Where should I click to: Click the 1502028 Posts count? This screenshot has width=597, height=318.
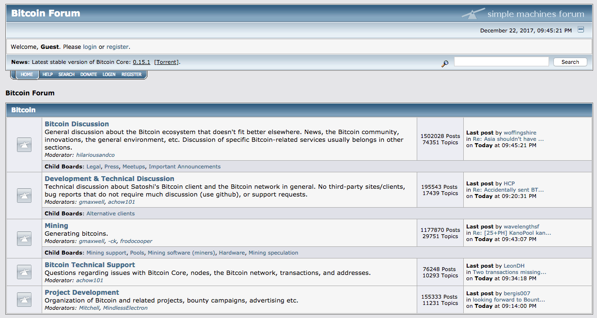tap(440, 136)
